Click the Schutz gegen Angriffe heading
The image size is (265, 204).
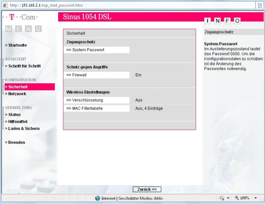87,67
